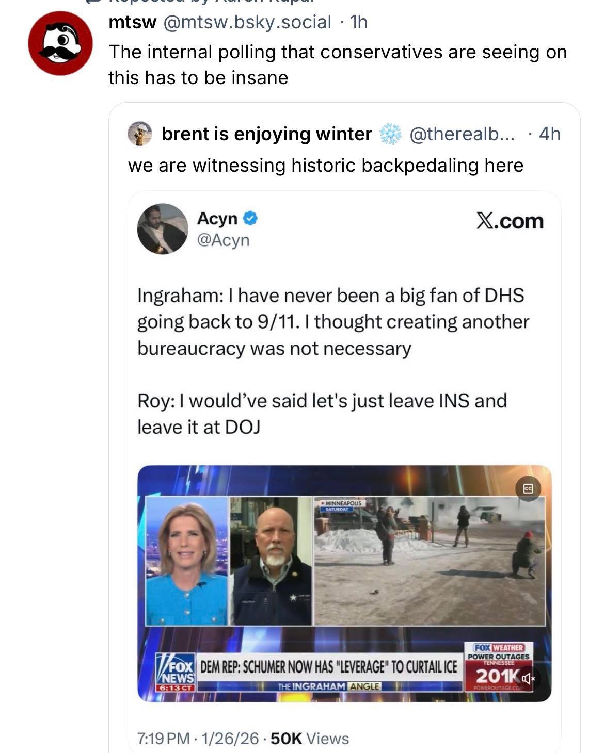Click the mtsw profile avatar

pos(60,43)
